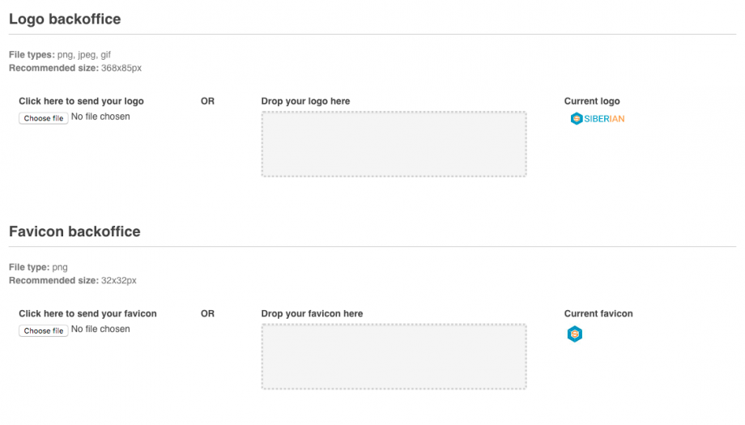Click the "Favicon backoffice" heading

(x=74, y=232)
